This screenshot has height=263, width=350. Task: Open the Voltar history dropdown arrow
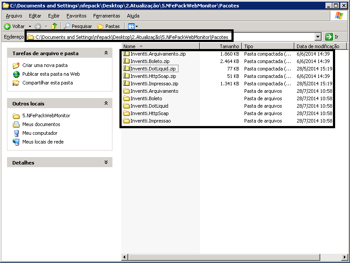click(x=30, y=26)
